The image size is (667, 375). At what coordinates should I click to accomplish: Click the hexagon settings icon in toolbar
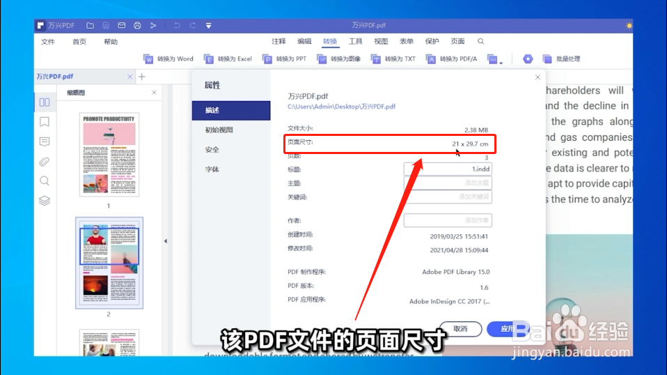point(528,59)
